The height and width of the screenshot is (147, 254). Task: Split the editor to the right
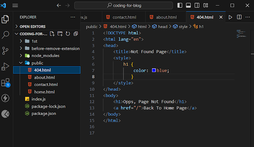point(239,17)
